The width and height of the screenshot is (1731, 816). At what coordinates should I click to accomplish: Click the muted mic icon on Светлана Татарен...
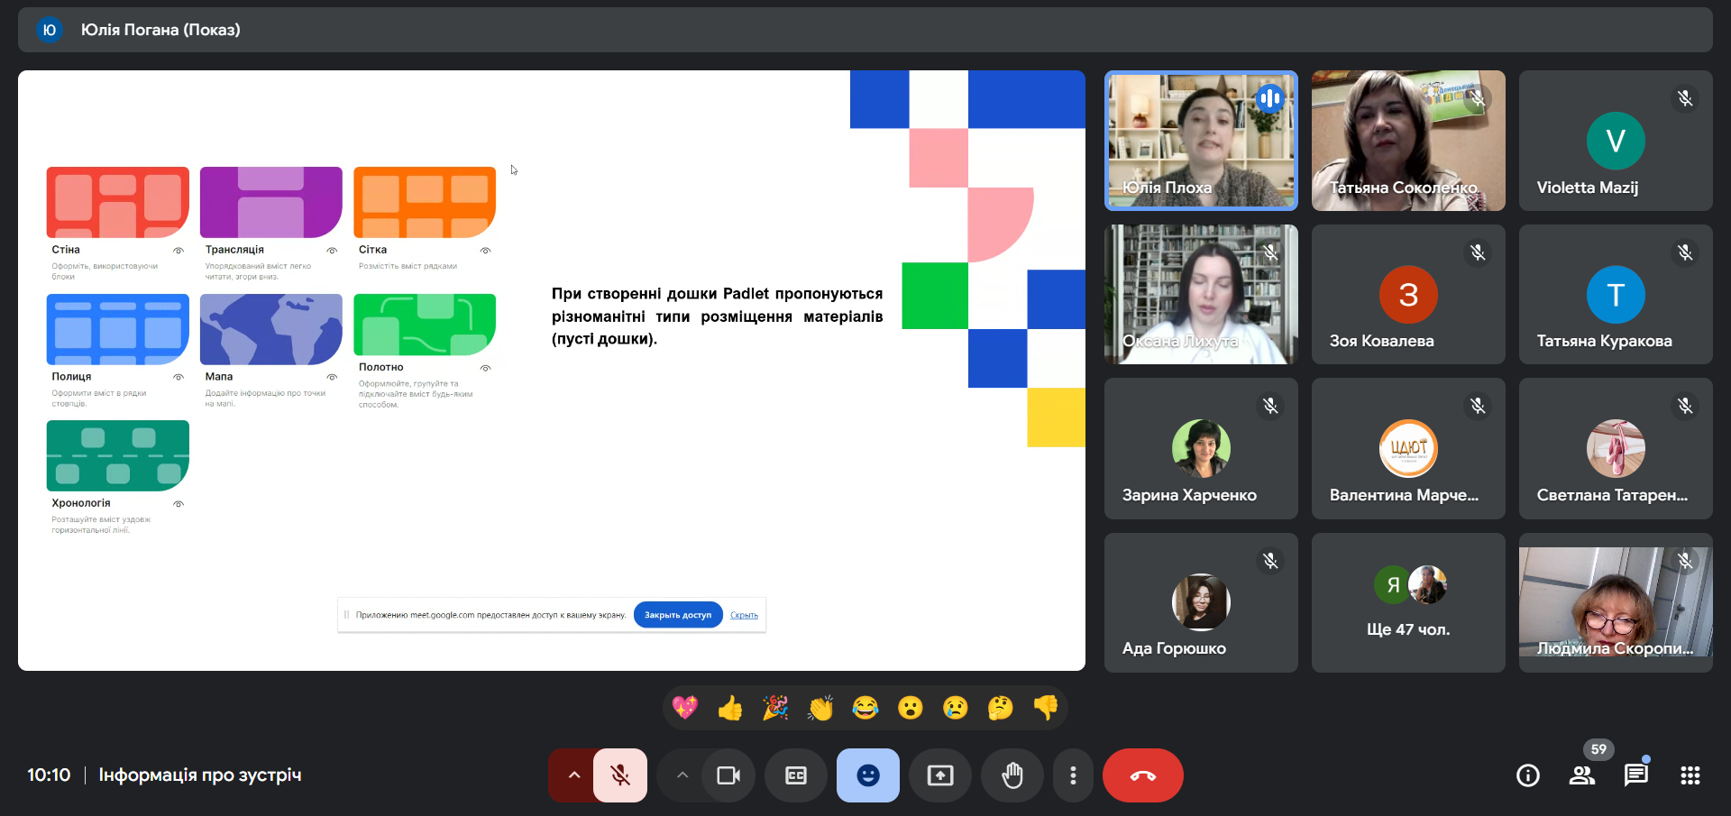(1685, 406)
